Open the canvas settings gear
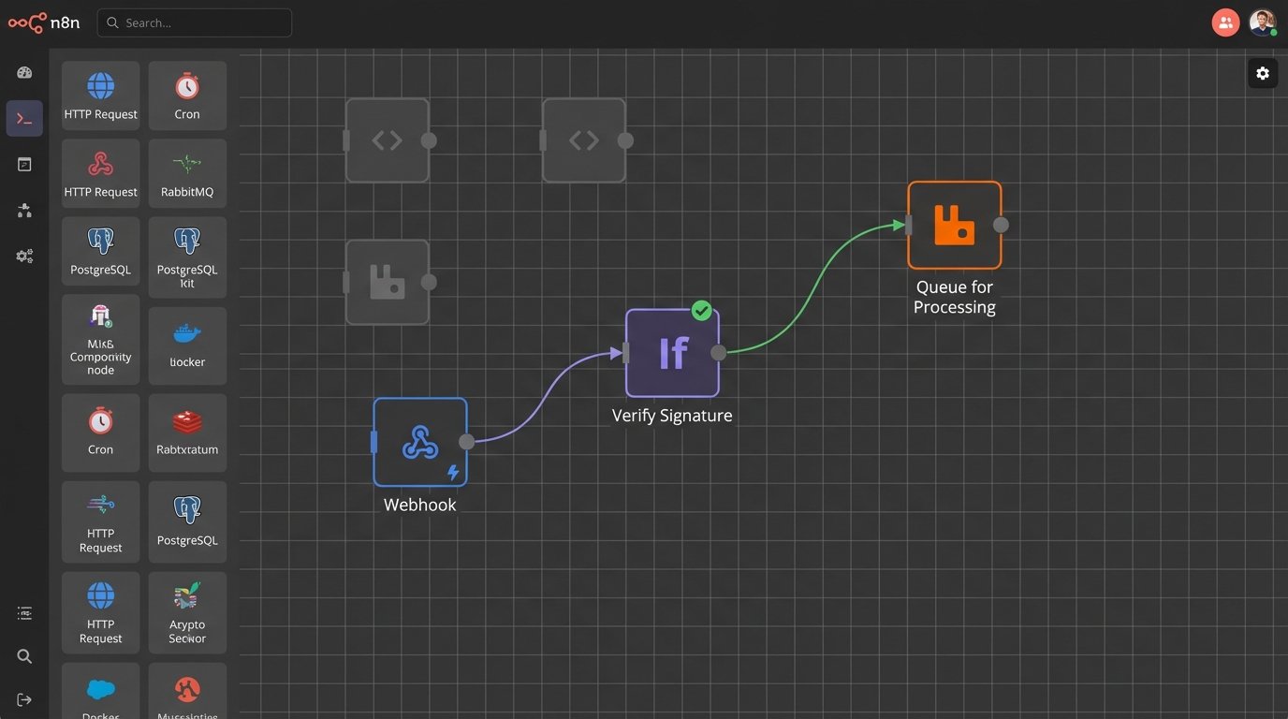This screenshot has width=1288, height=719. point(1263,72)
